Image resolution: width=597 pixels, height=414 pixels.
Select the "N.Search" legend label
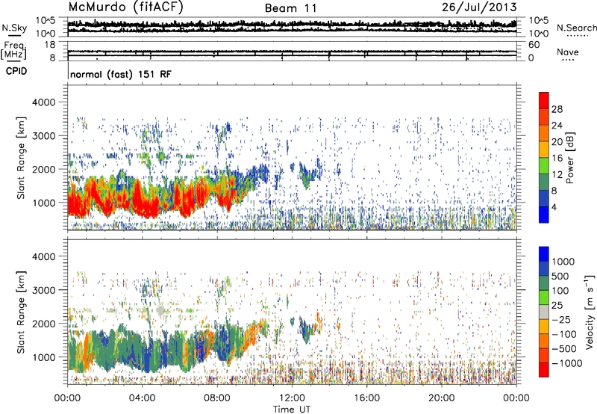click(x=577, y=28)
